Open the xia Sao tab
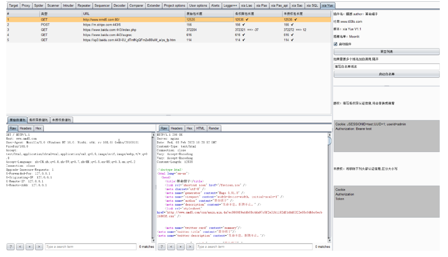Screen dimensions: 448x257 click(297, 5)
